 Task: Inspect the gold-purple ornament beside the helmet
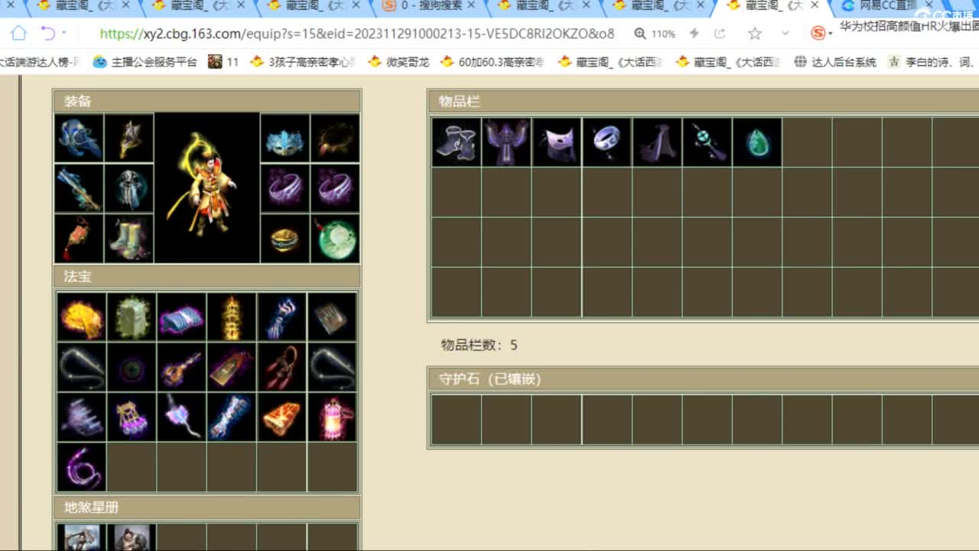[x=129, y=138]
